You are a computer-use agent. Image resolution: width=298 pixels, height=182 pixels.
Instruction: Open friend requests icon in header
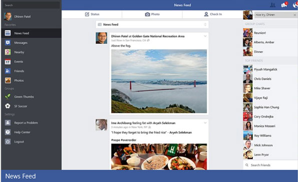click(x=273, y=5)
